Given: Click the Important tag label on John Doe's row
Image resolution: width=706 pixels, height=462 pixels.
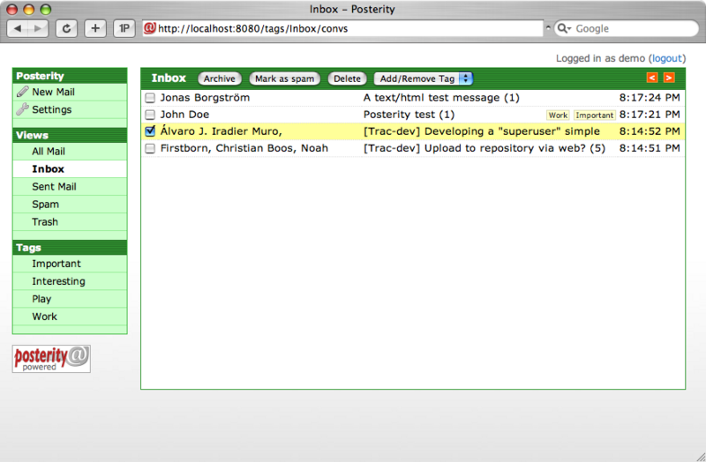Looking at the screenshot, I should [594, 115].
